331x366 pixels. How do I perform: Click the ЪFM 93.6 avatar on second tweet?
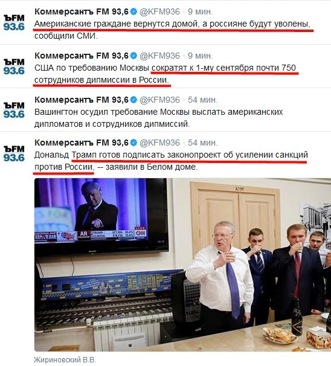click(x=14, y=67)
